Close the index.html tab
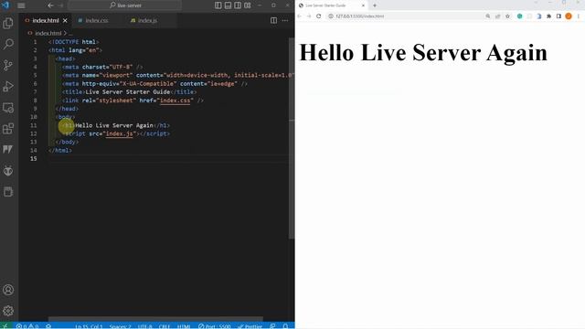The image size is (585, 329). click(65, 20)
